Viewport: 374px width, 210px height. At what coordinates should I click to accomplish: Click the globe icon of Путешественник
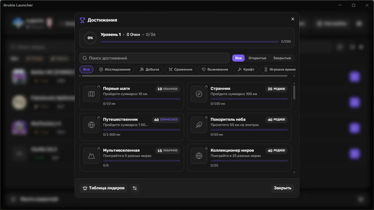[x=91, y=125]
